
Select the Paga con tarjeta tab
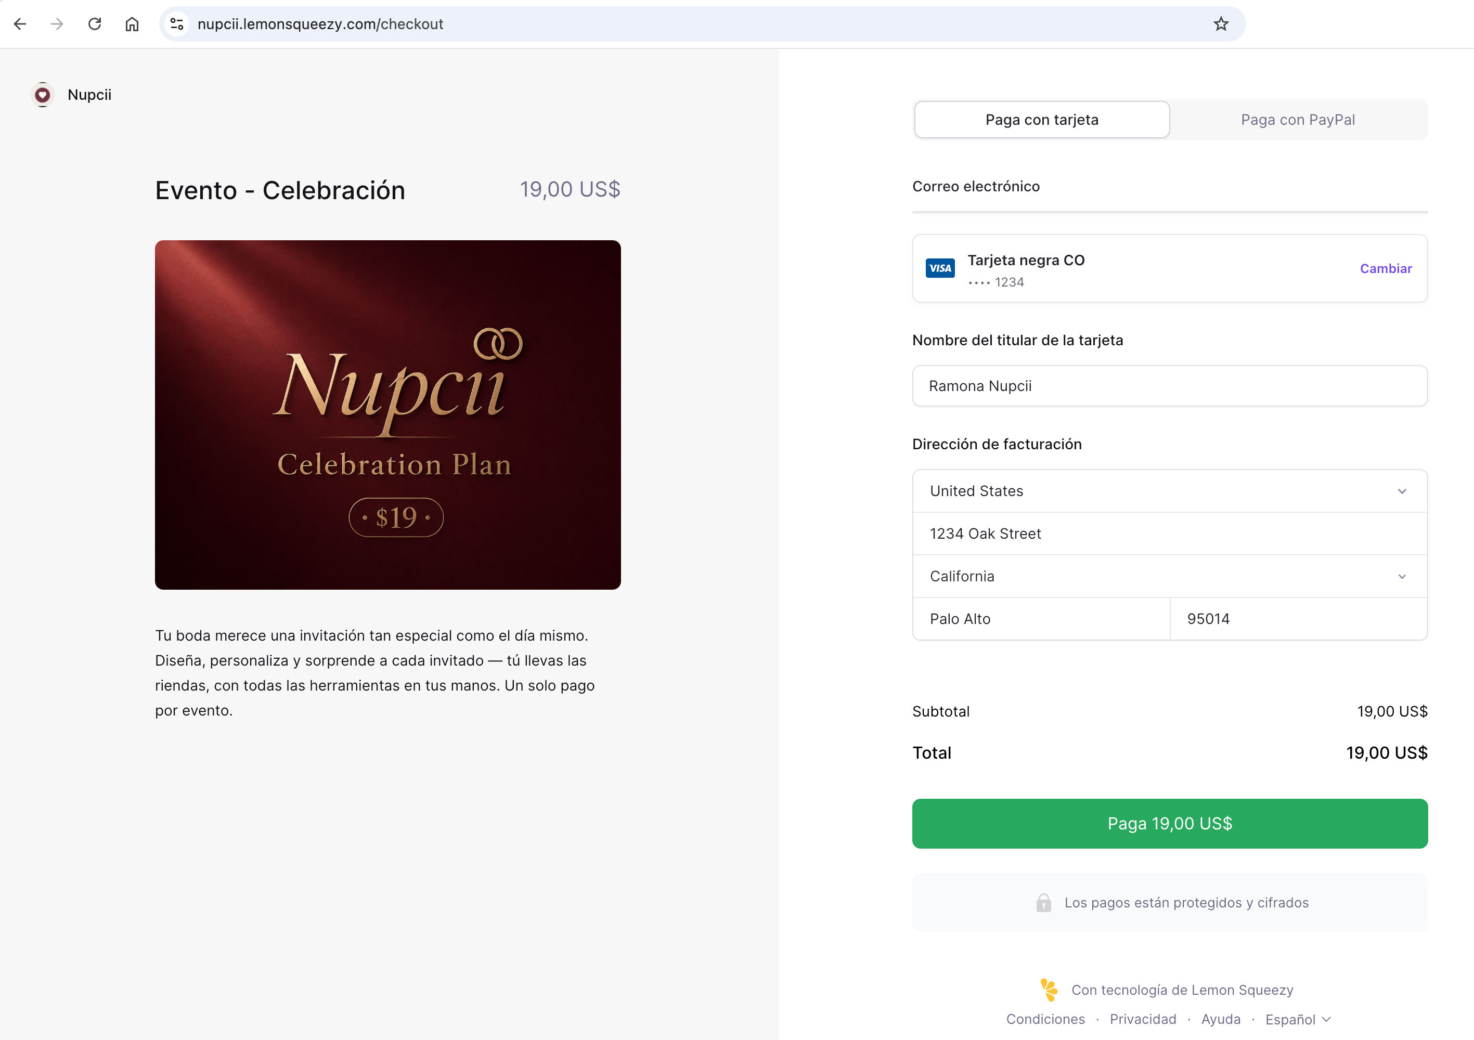pos(1041,120)
